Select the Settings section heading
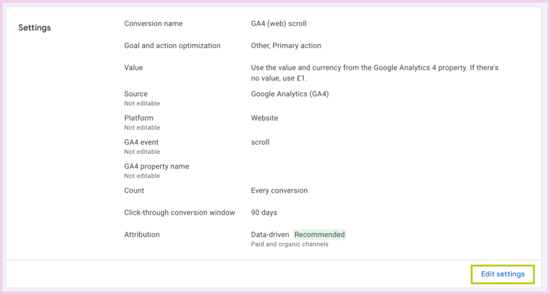 click(35, 28)
